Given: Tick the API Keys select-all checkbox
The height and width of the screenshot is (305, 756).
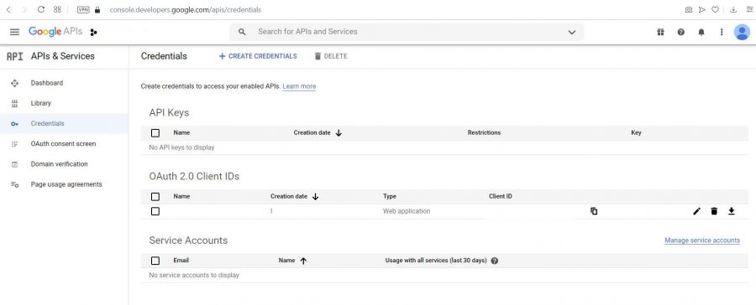Looking at the screenshot, I should click(155, 132).
